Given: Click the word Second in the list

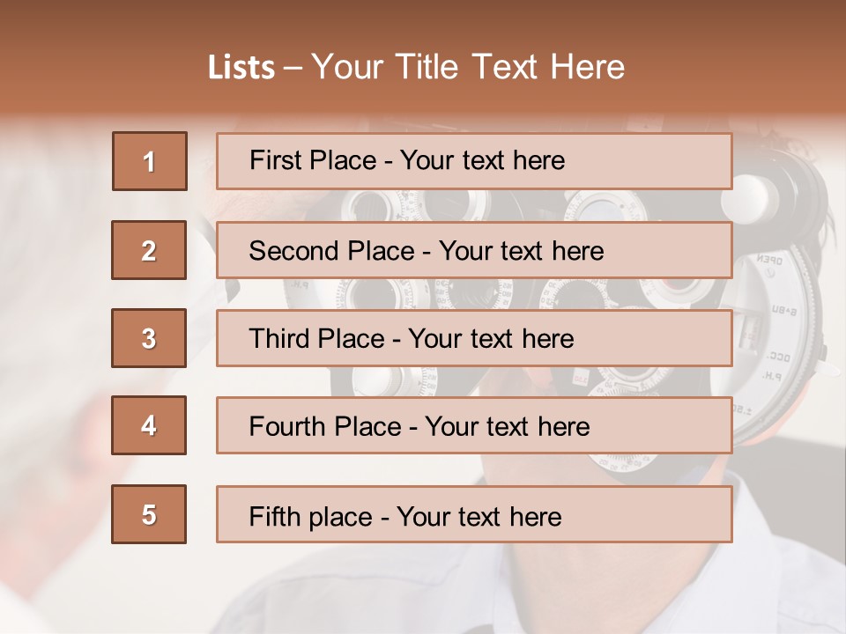Looking at the screenshot, I should click(294, 251).
